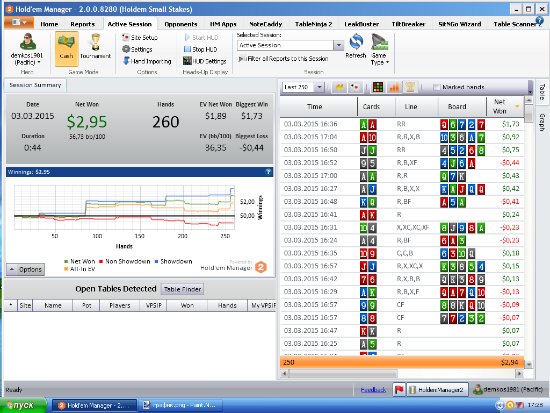Sort hands by Cards column
The image size is (550, 413).
coord(376,107)
